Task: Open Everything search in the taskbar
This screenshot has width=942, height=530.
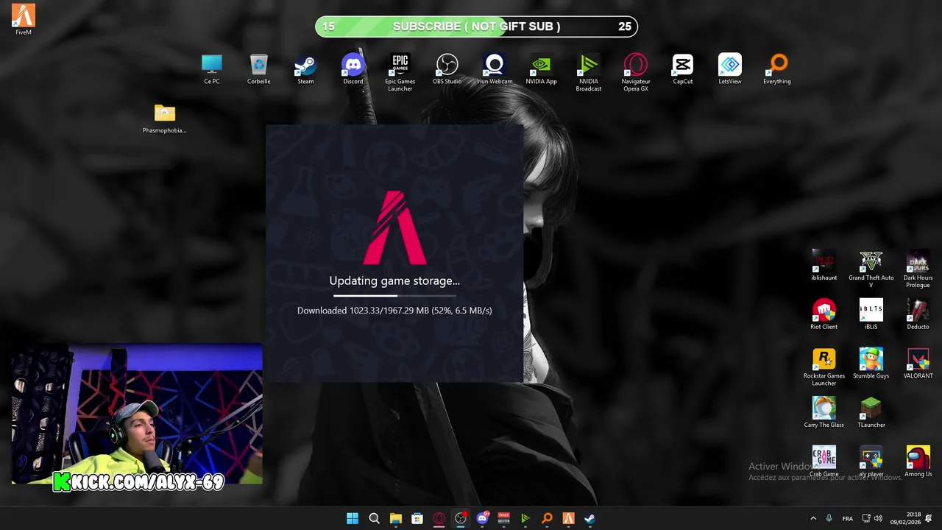Action: tap(547, 518)
